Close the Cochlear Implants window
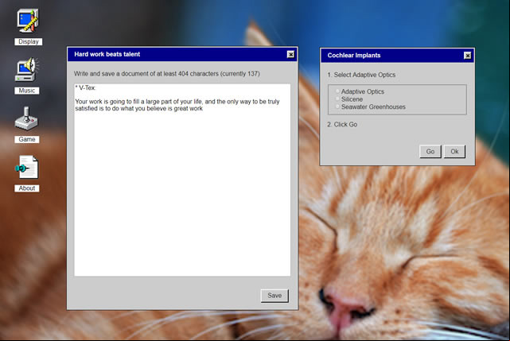Image resolution: width=510 pixels, height=341 pixels. tap(467, 56)
